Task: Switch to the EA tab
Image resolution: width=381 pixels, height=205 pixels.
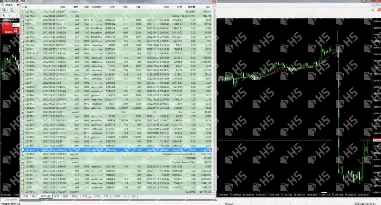Action: pos(125,196)
